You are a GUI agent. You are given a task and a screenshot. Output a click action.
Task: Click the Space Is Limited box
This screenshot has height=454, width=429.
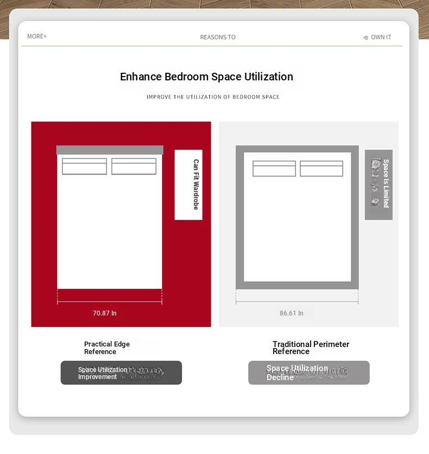pyautogui.click(x=378, y=185)
